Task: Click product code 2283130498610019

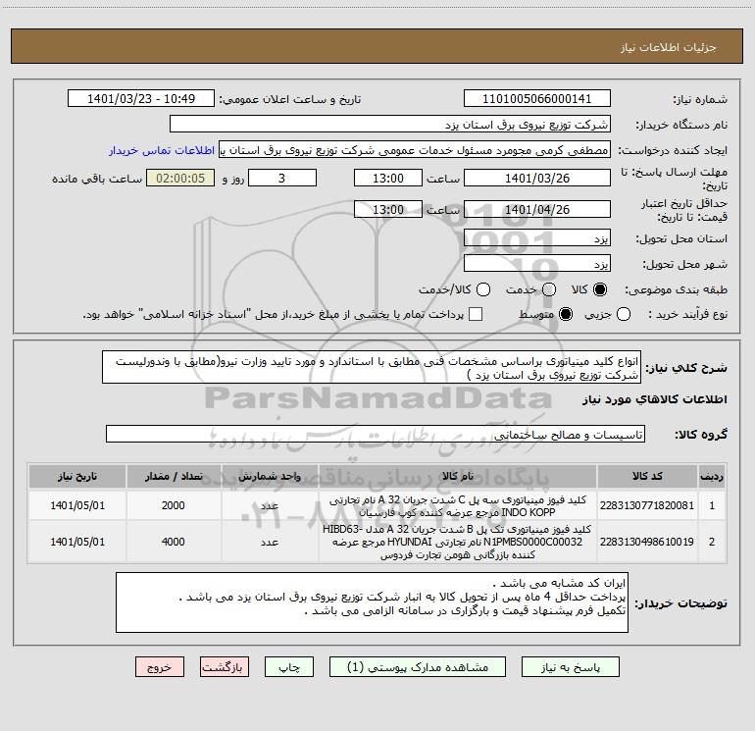Action: tap(647, 542)
